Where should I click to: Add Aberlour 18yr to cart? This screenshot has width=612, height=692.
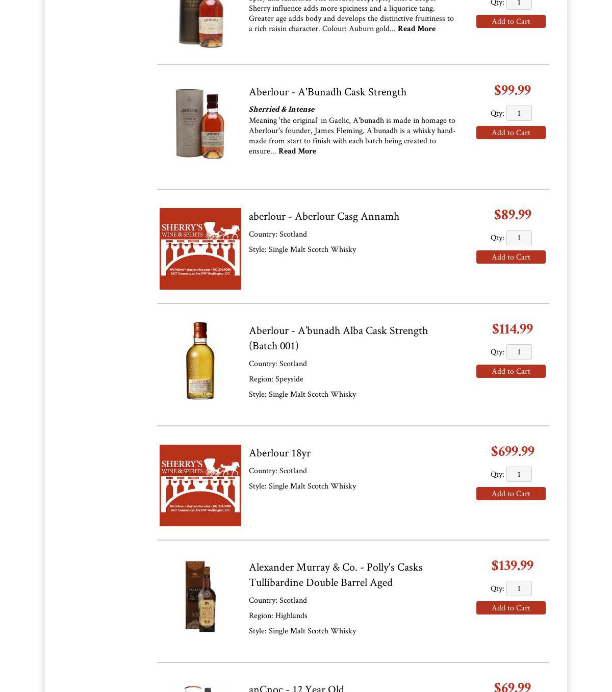click(511, 494)
